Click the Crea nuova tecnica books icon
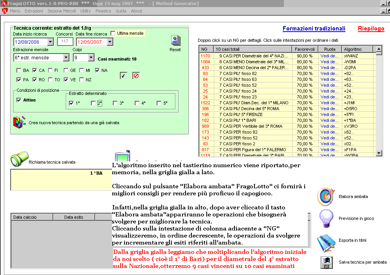 pos(19,122)
